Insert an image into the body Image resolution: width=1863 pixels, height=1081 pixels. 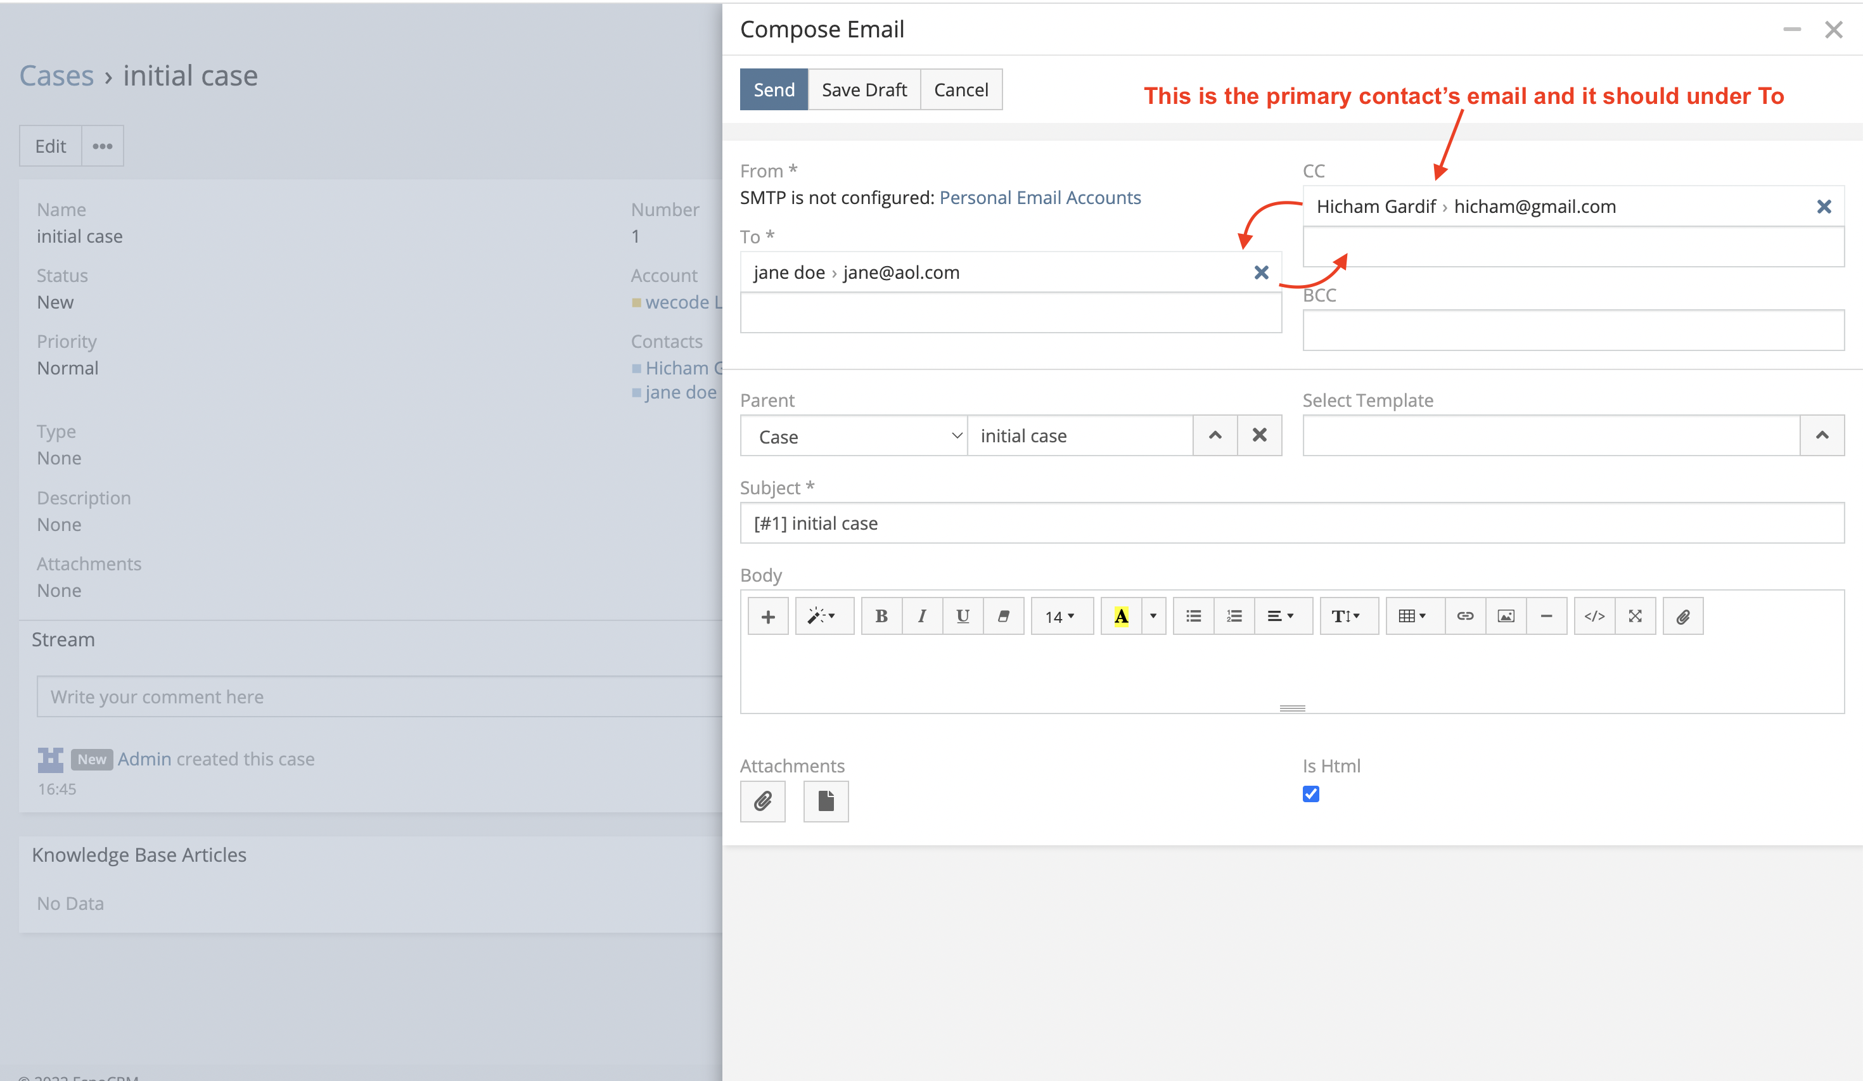point(1505,615)
